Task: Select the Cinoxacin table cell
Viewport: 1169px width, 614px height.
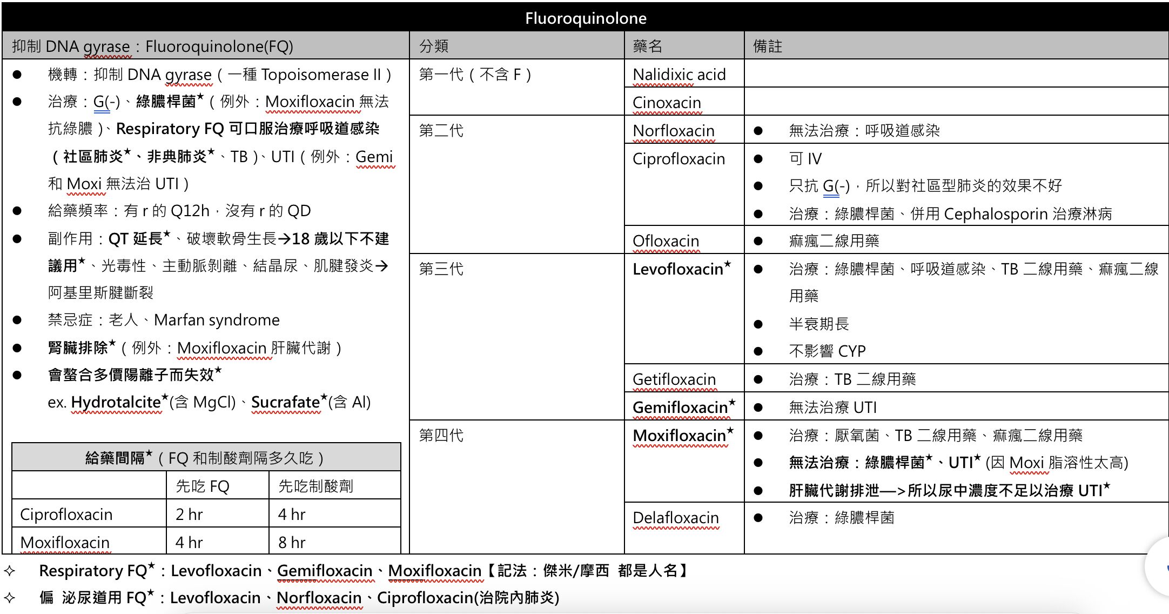Action: [667, 103]
